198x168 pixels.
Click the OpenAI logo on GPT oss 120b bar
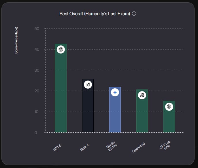tap(169, 107)
